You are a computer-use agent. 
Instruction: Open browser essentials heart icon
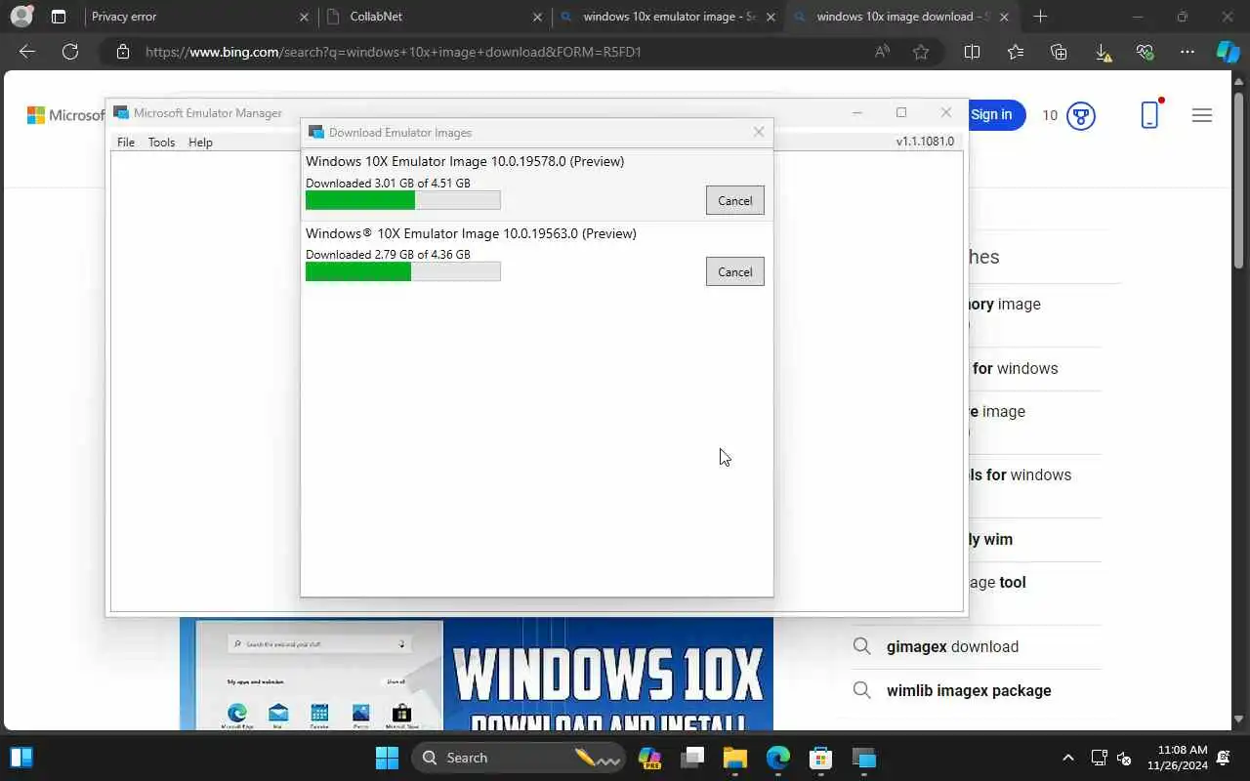pos(1146,52)
